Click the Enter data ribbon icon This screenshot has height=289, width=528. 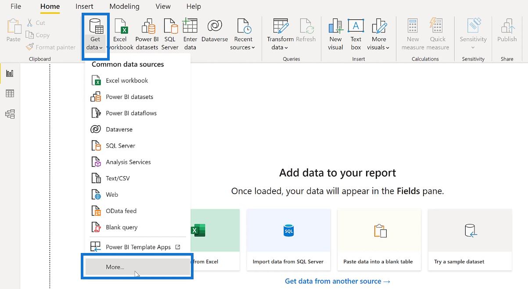190,35
